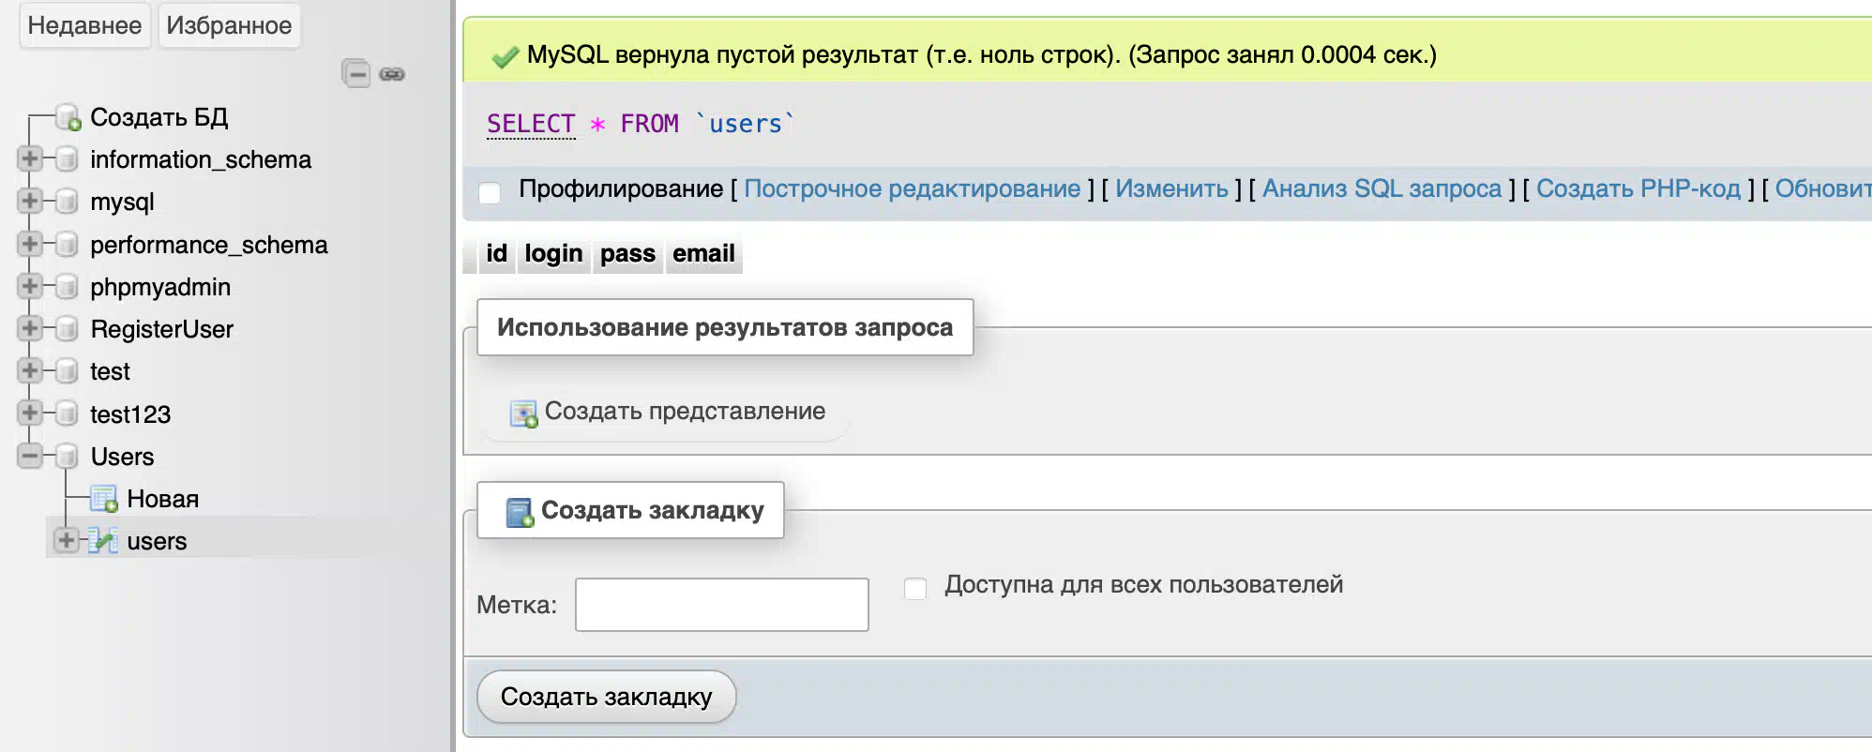Click the Создать представление view icon
This screenshot has height=752, width=1872.
coord(523,413)
